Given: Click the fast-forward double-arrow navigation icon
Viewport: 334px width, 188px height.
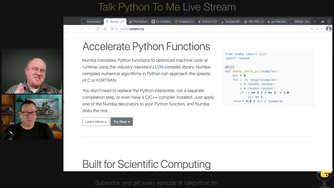Looking at the screenshot, I should click(x=90, y=29).
